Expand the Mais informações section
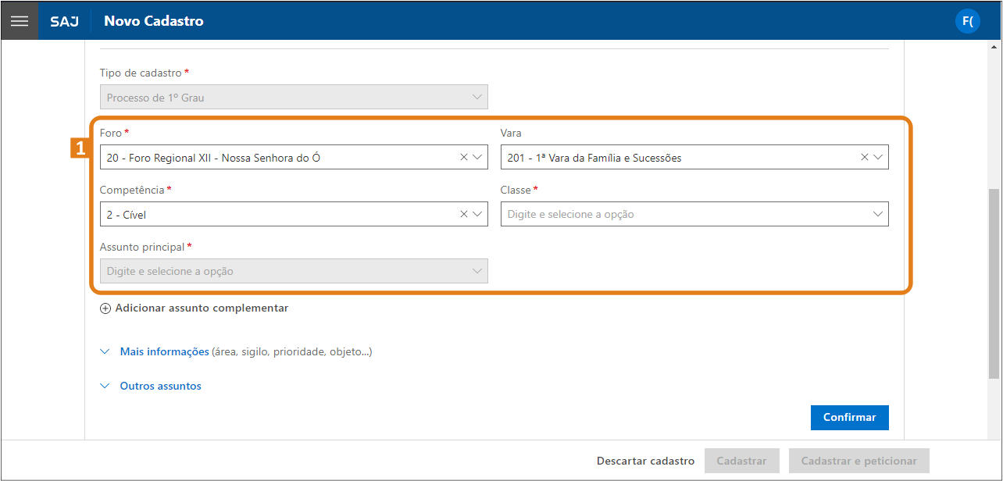Image resolution: width=1003 pixels, height=481 pixels. click(x=164, y=352)
